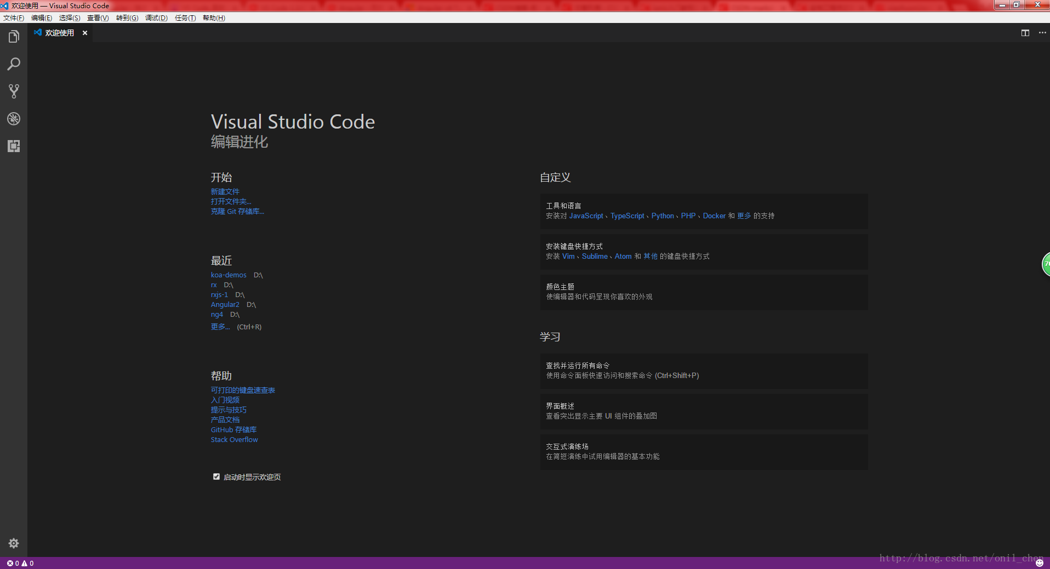Click the split editor icon
The width and height of the screenshot is (1050, 569).
[1025, 33]
